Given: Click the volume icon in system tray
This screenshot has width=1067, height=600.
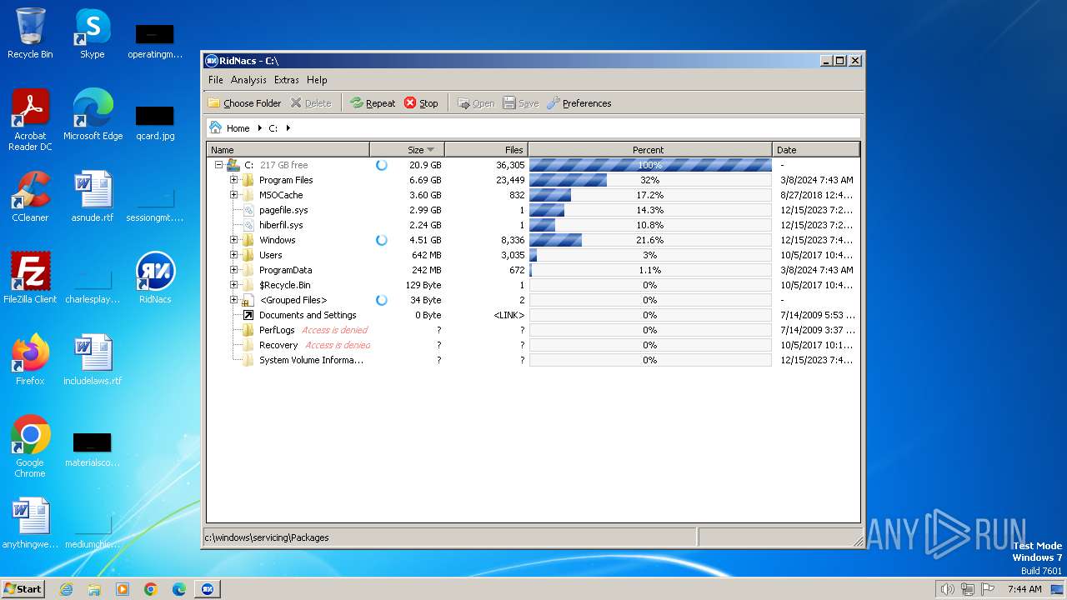Looking at the screenshot, I should point(947,589).
